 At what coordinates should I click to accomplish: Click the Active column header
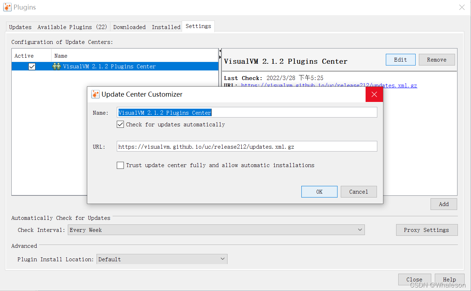click(32, 56)
